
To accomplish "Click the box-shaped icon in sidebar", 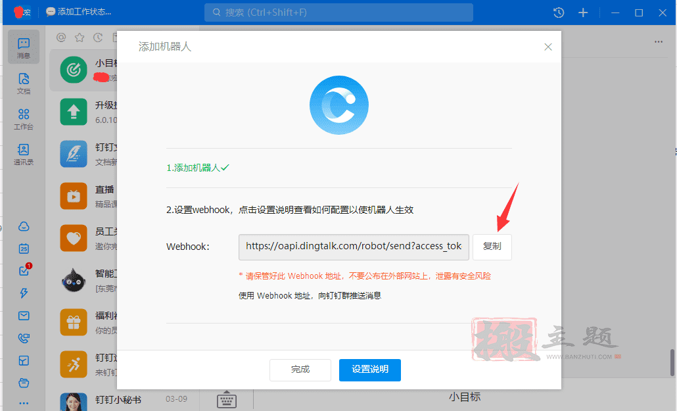I will pos(24,360).
